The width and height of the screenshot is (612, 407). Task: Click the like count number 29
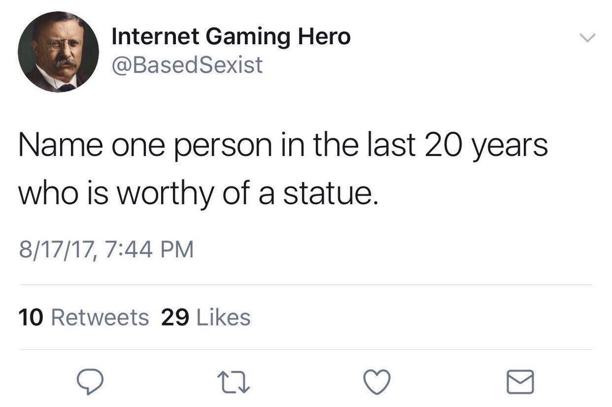[x=175, y=317]
